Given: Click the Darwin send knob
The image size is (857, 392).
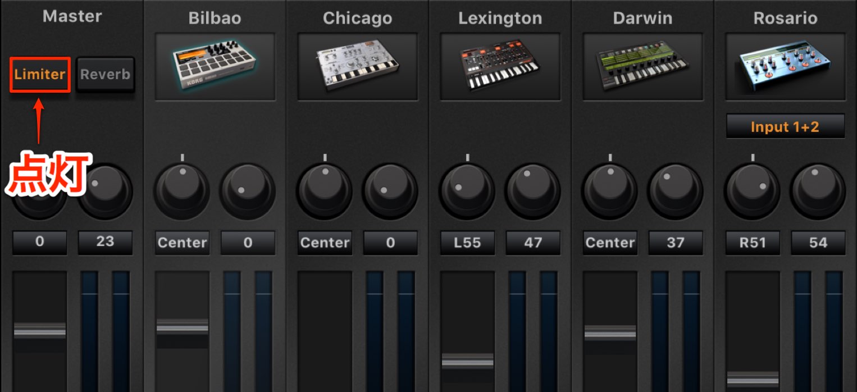Looking at the screenshot, I should pos(676,190).
